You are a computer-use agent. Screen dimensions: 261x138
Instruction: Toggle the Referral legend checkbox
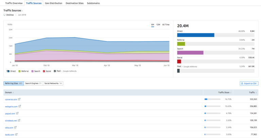19,71
